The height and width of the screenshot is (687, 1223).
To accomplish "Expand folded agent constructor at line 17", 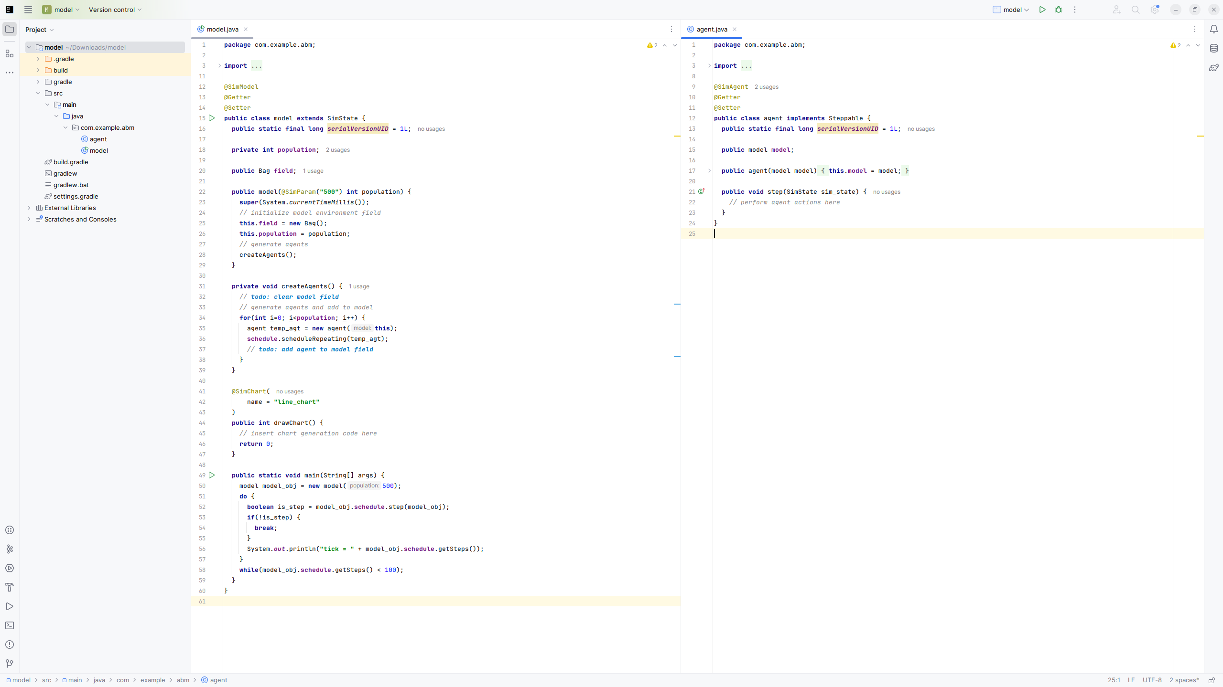I will (709, 170).
